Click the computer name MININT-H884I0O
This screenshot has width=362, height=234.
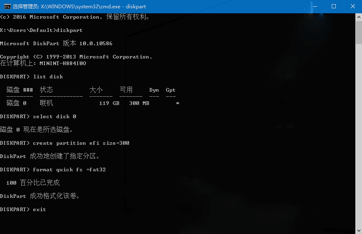pos(63,63)
